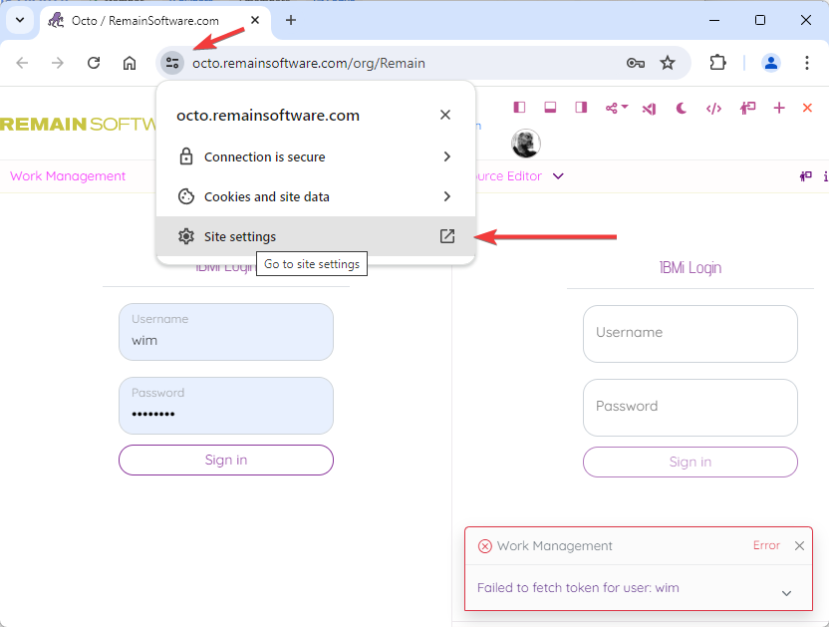Open the share icon dropdown
This screenshot has width=829, height=627.
click(x=616, y=108)
